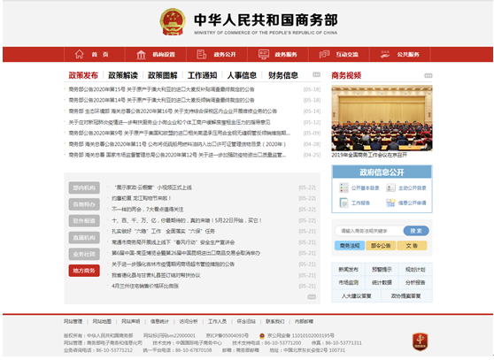Select the red 地方商务 side button
This screenshot has height=360, width=494.
pyautogui.click(x=84, y=271)
